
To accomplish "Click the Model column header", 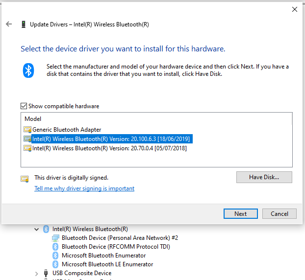I will click(33, 119).
